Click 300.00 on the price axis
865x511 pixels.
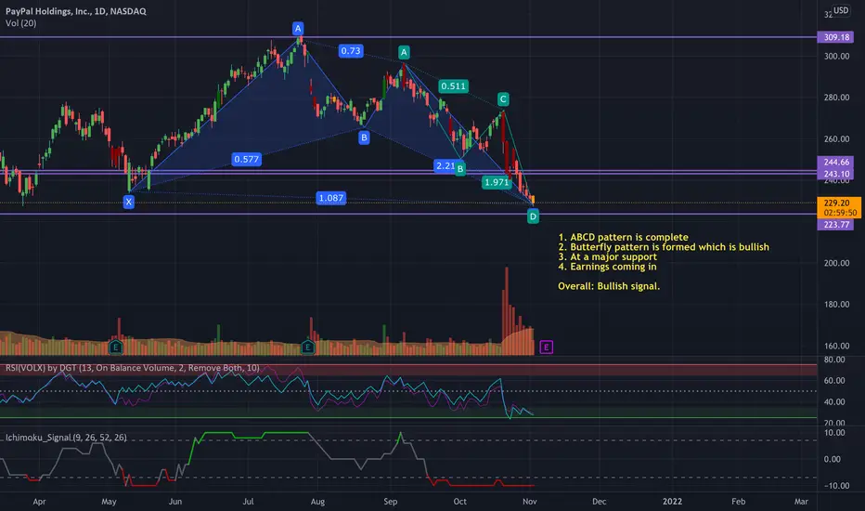pyautogui.click(x=837, y=57)
